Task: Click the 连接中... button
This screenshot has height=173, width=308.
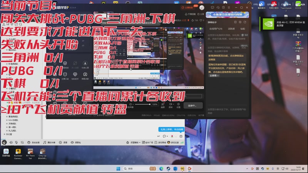Action: click(x=193, y=105)
